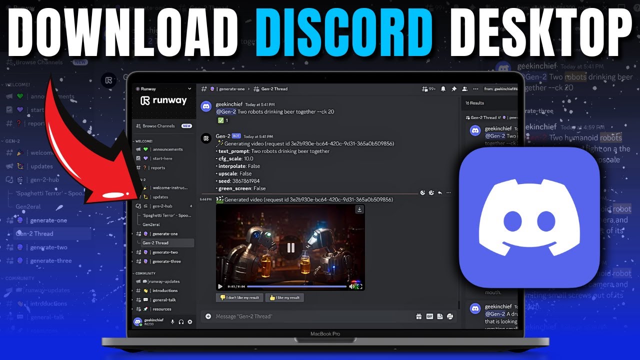Open the 'Spaghetti Terror' thread

point(166,215)
